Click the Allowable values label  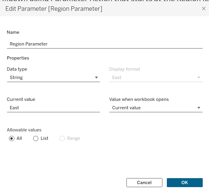pos(24,130)
